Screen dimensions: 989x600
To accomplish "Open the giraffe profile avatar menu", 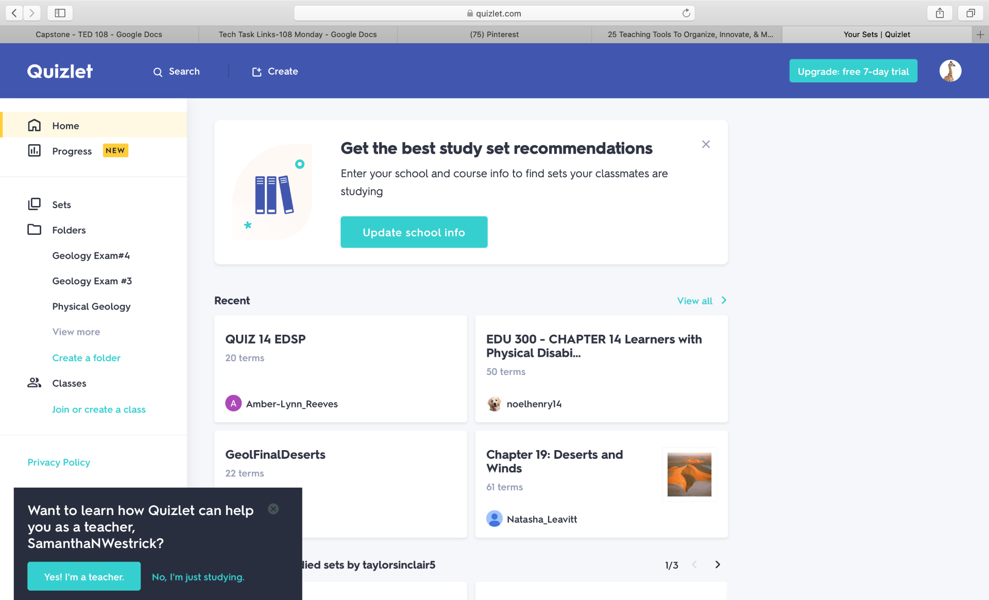I will [x=950, y=71].
